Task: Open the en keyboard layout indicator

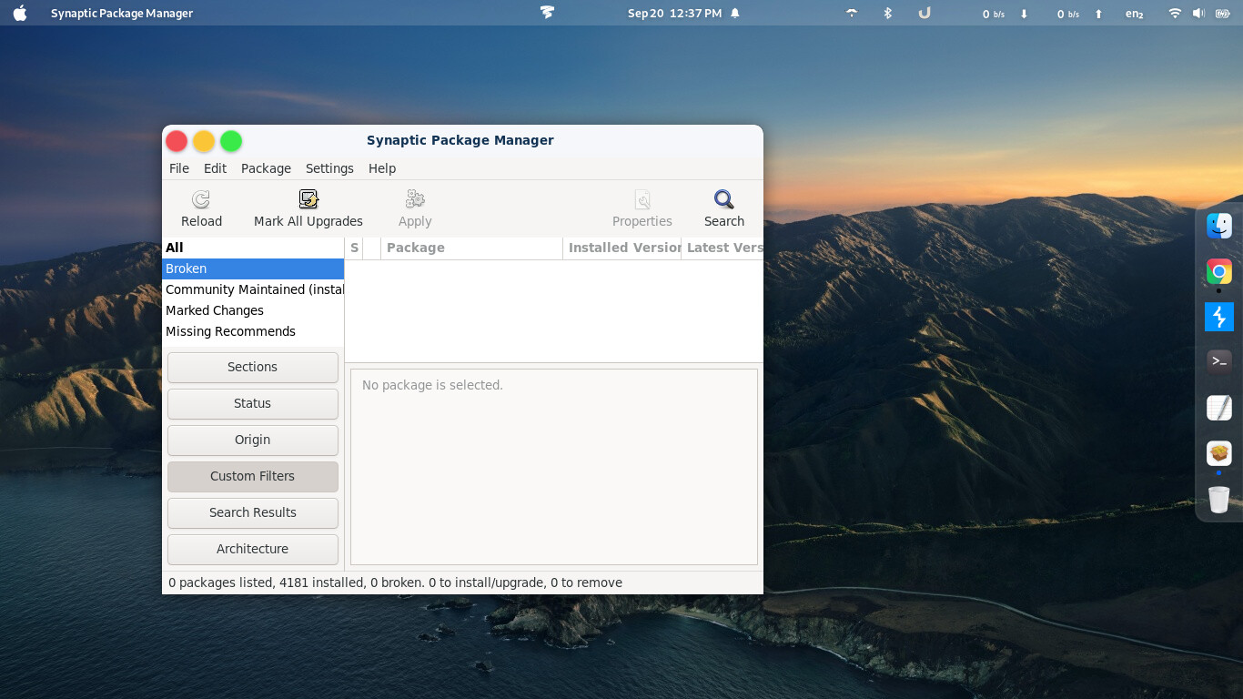Action: [1134, 14]
